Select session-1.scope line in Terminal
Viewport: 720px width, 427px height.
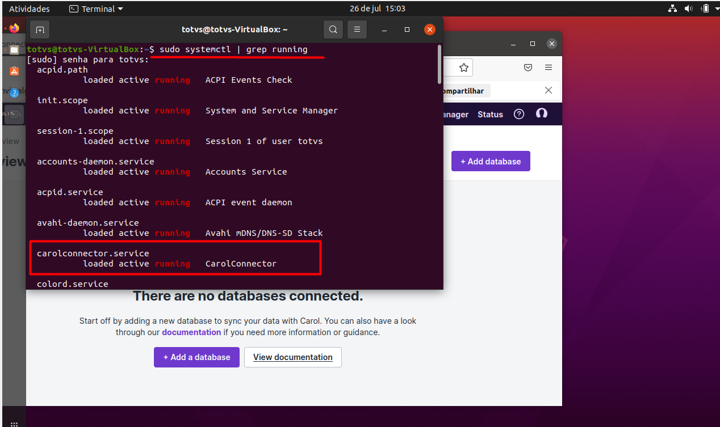pyautogui.click(x=75, y=131)
